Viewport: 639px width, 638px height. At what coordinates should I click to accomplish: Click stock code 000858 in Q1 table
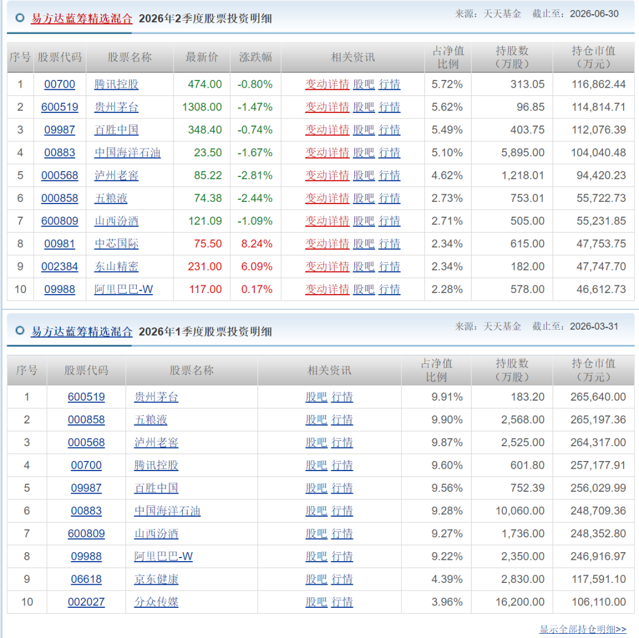tap(86, 420)
